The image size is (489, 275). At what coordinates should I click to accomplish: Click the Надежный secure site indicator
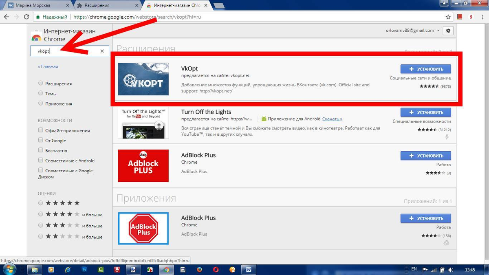[x=51, y=17]
